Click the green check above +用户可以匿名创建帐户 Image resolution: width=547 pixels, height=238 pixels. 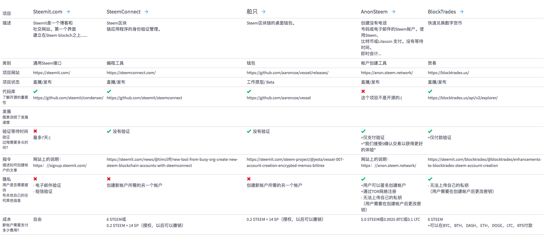pos(363,179)
